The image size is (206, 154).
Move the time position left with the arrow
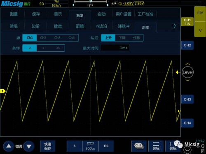pos(73,5)
